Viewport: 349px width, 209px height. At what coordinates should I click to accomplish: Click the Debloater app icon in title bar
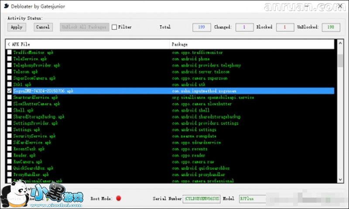[6, 6]
